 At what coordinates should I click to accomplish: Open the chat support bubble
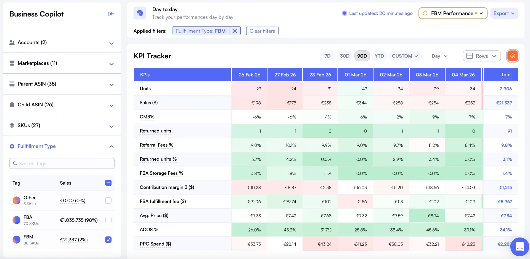point(520,247)
